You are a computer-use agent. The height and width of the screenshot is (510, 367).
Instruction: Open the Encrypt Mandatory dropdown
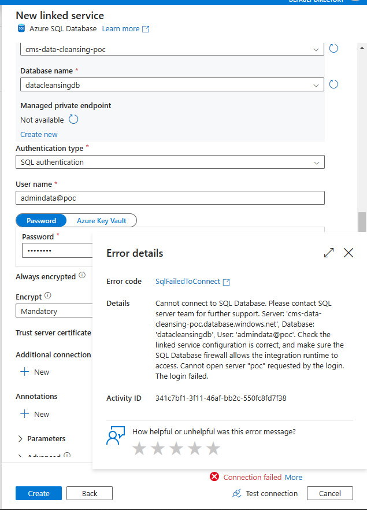click(54, 311)
